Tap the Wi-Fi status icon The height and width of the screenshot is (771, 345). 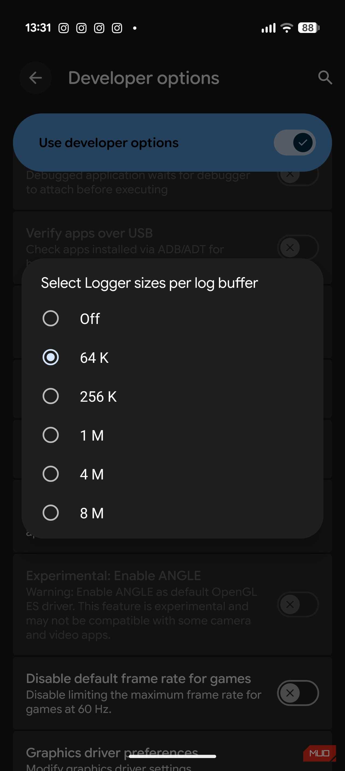287,28
